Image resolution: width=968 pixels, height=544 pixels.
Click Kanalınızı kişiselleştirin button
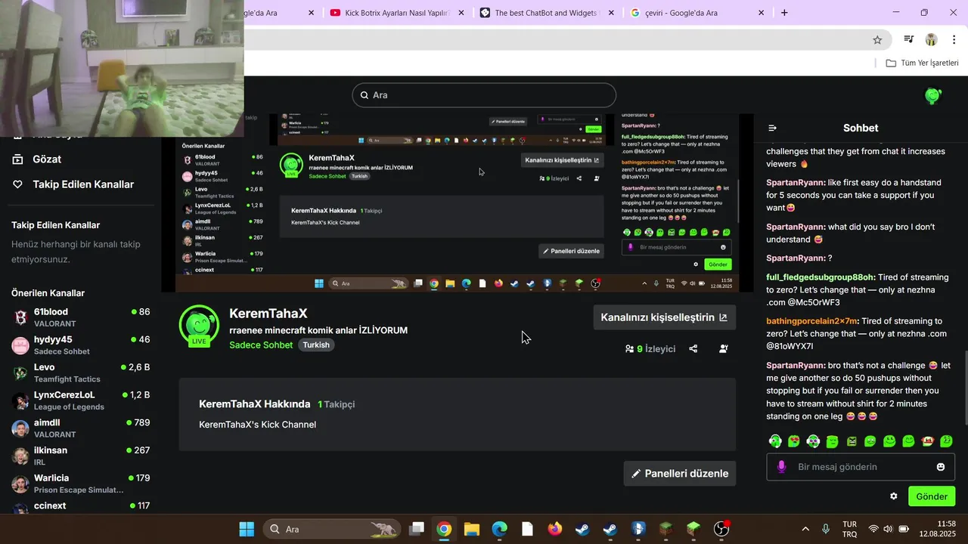(664, 317)
